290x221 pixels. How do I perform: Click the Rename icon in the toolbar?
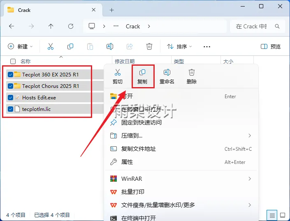(110, 46)
